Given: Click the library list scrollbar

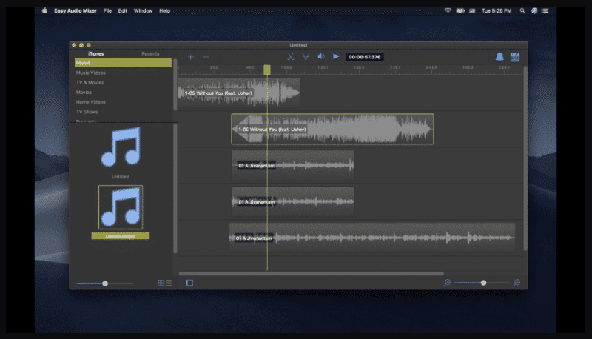Looking at the screenshot, I should 175,84.
